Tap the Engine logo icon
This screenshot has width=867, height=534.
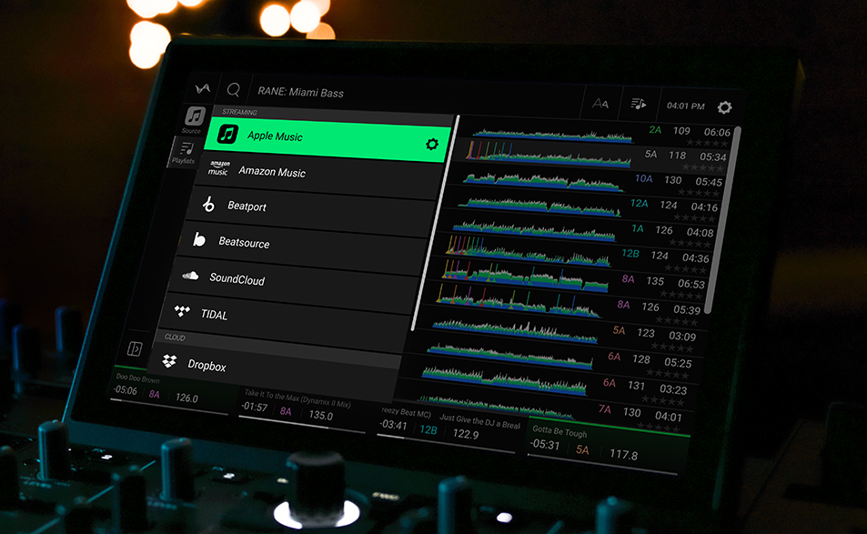[x=202, y=88]
